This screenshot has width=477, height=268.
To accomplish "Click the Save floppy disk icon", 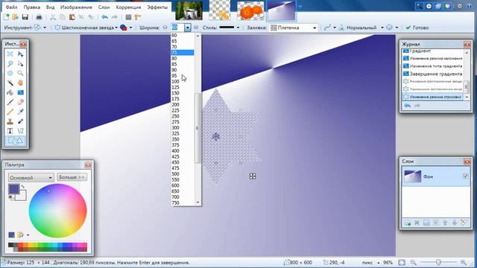I will pos(25,17).
